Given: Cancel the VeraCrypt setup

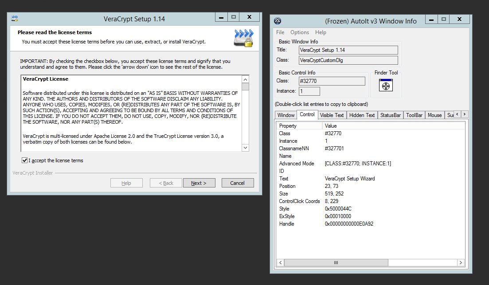Looking at the screenshot, I should coord(237,183).
